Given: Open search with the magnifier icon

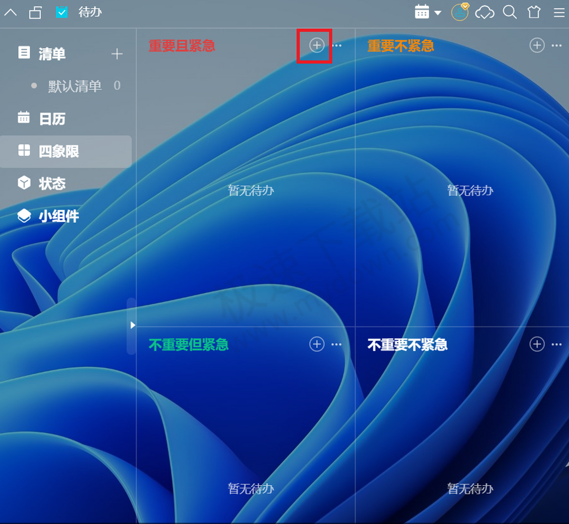Looking at the screenshot, I should click(x=510, y=12).
